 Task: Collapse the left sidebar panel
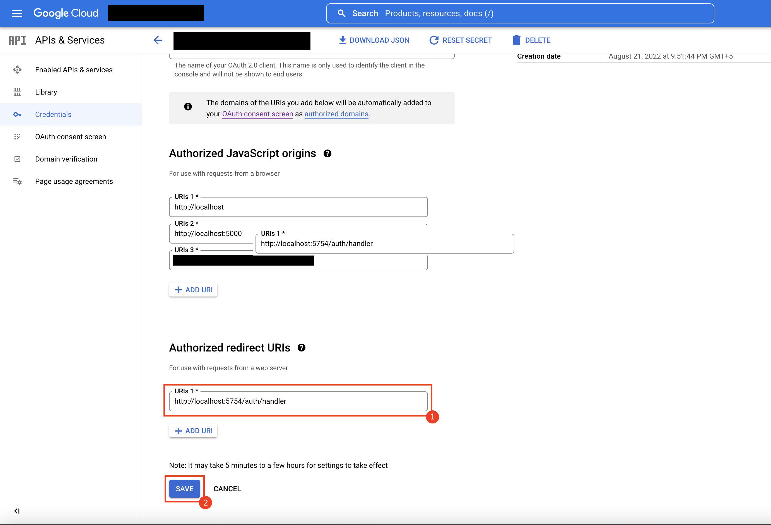tap(17, 511)
